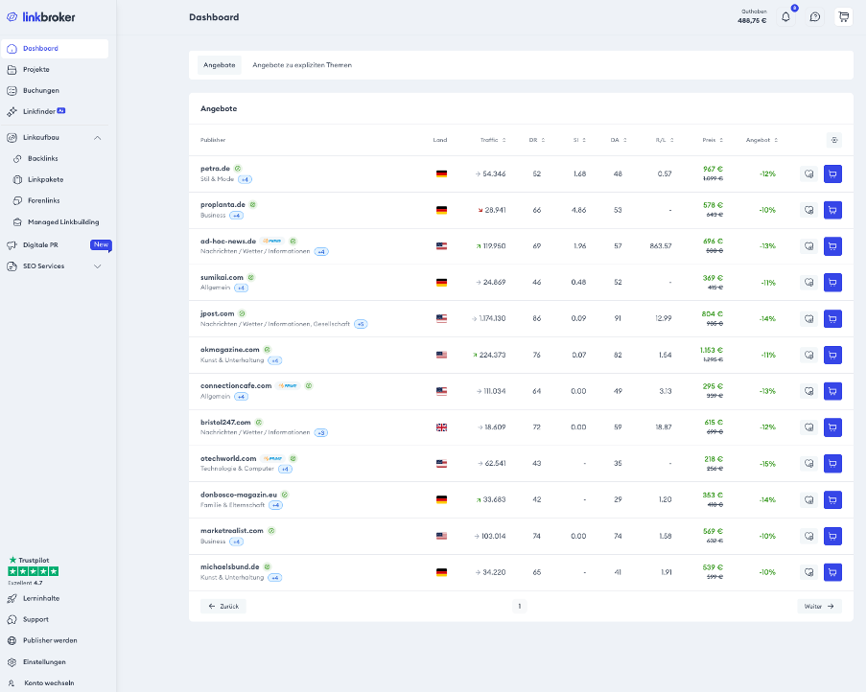867x692 pixels.
Task: Open table column settings gear
Action: pos(834,140)
